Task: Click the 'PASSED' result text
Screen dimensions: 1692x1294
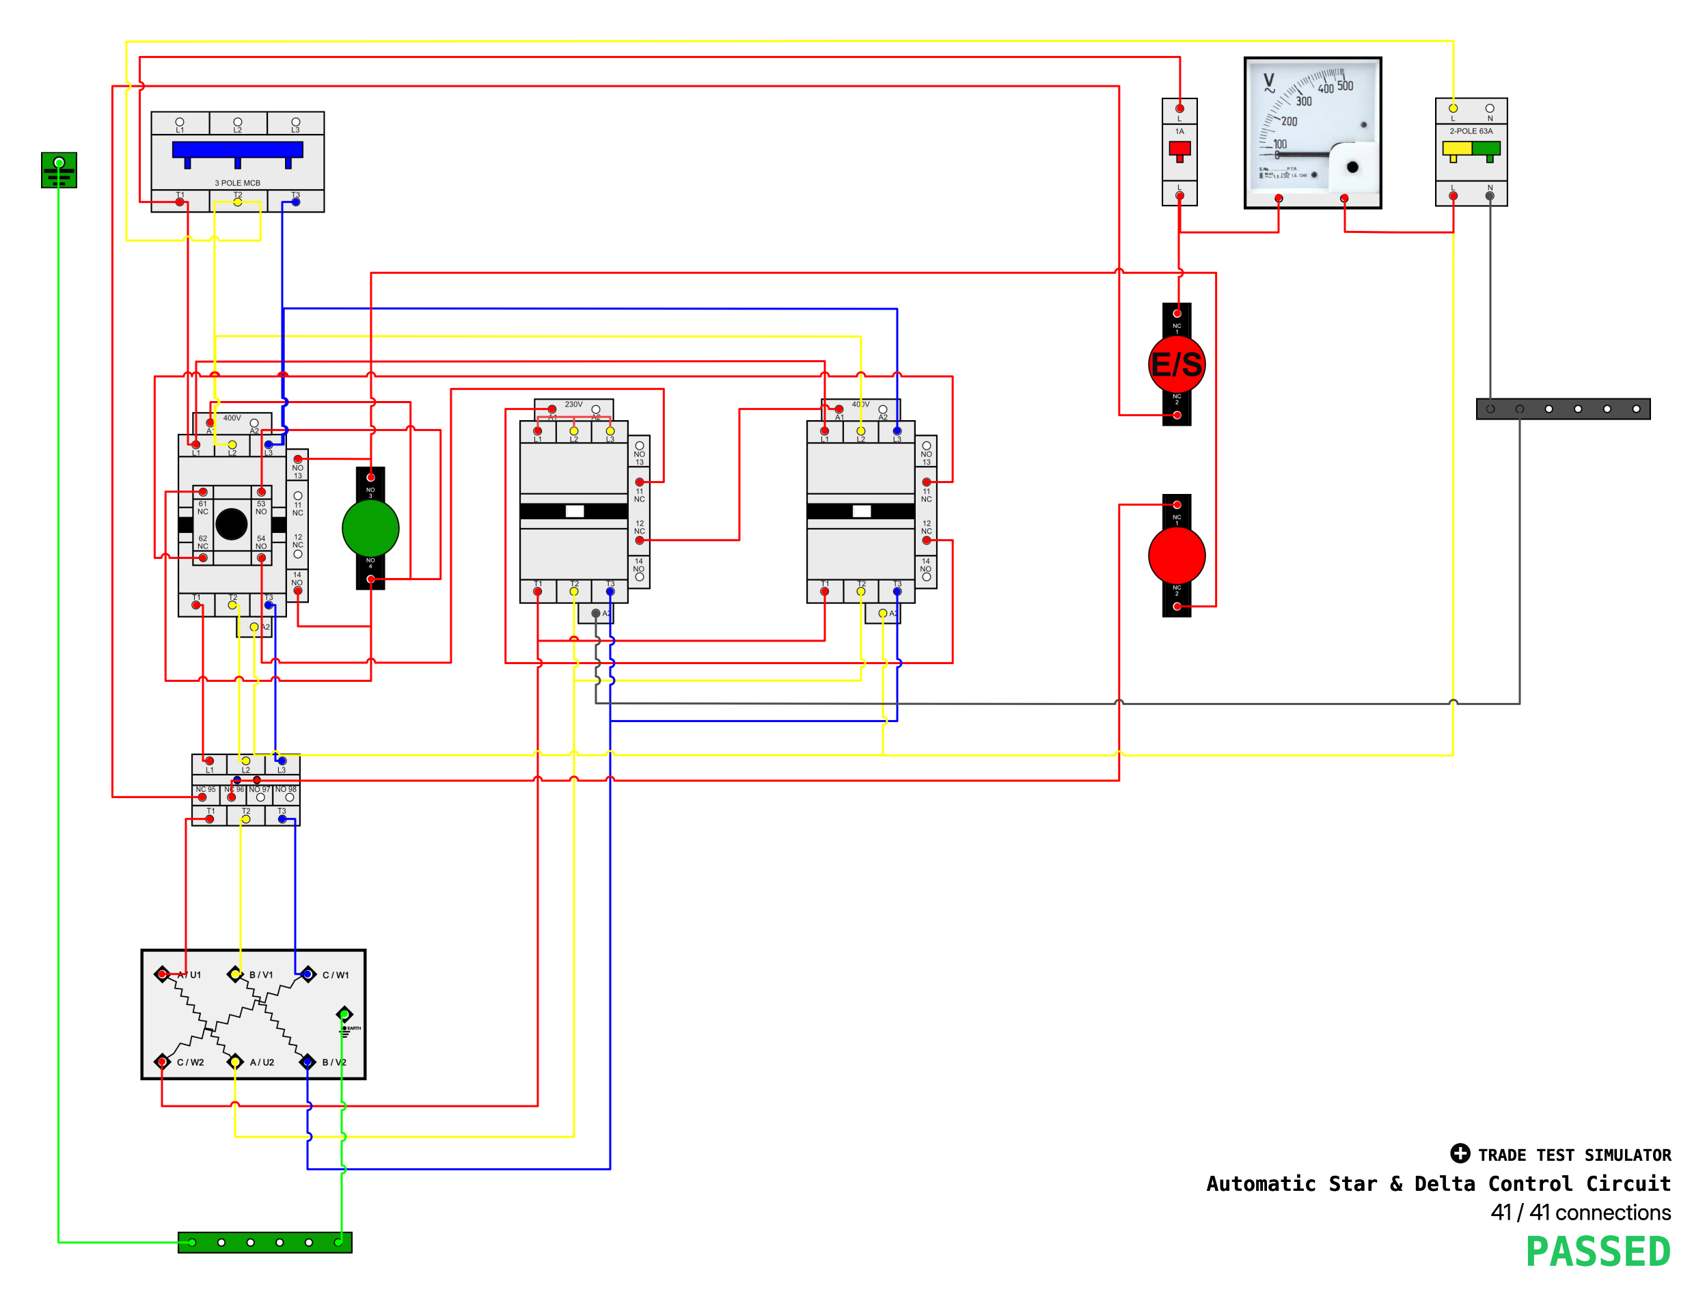Action: [x=1598, y=1252]
